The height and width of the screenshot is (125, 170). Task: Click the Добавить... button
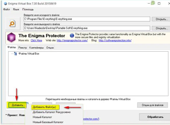click(17, 105)
